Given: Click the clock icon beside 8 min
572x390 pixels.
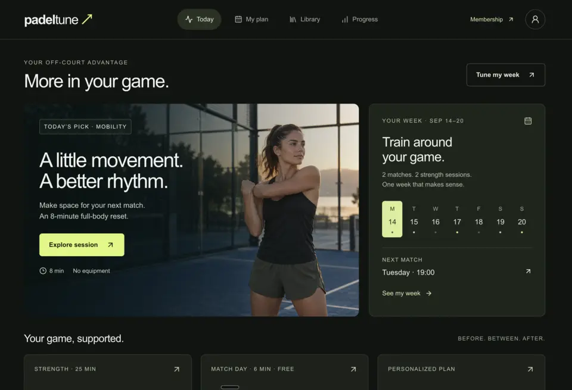Looking at the screenshot, I should 43,271.
